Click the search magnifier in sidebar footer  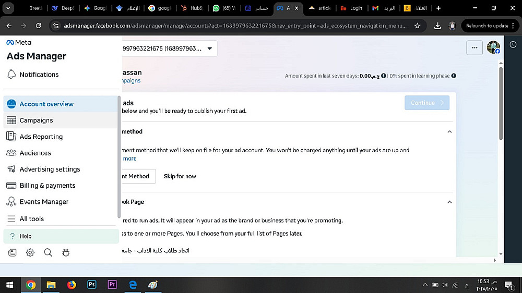pyautogui.click(x=48, y=253)
